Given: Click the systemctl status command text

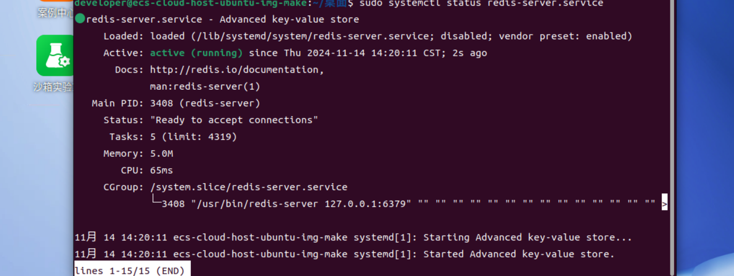Looking at the screenshot, I should [481, 4].
